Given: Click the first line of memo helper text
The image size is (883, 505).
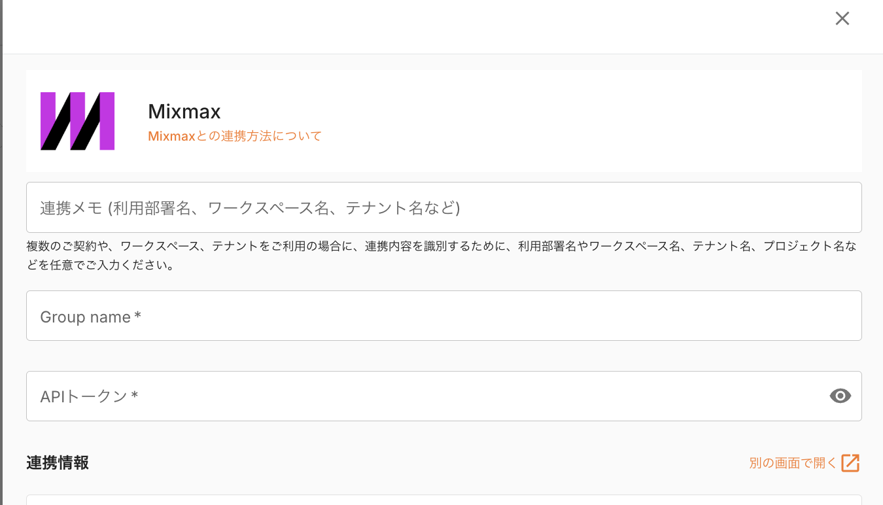Looking at the screenshot, I should (x=441, y=247).
